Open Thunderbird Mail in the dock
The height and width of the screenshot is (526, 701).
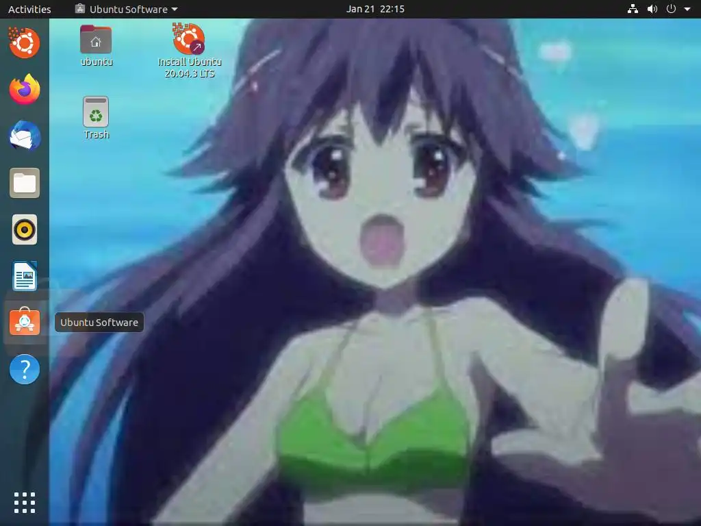pos(24,136)
